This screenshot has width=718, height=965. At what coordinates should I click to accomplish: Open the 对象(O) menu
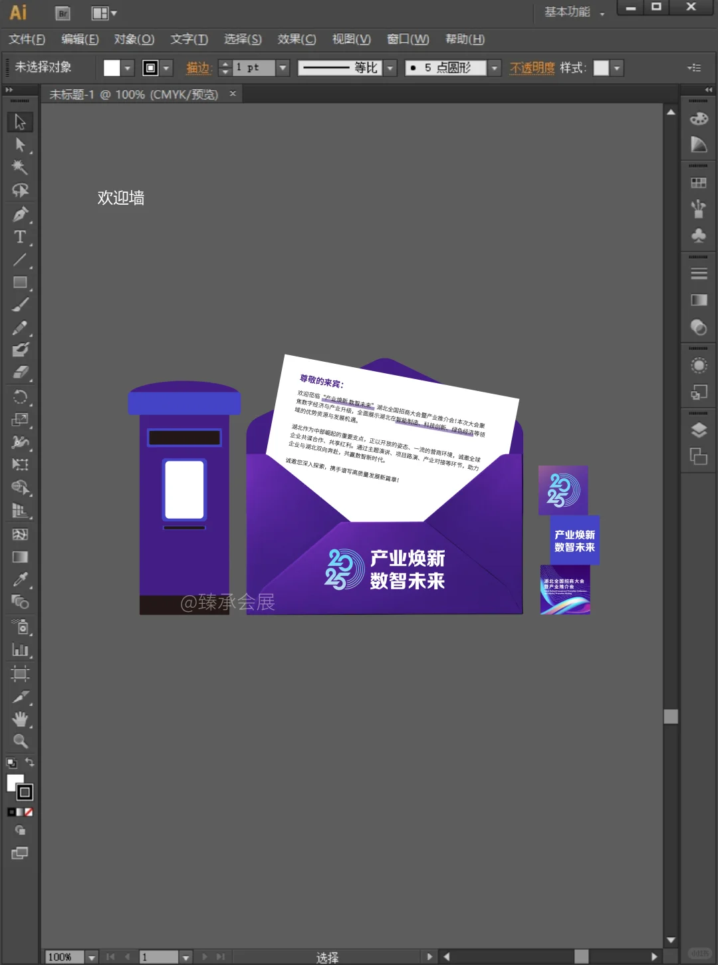[x=134, y=39]
